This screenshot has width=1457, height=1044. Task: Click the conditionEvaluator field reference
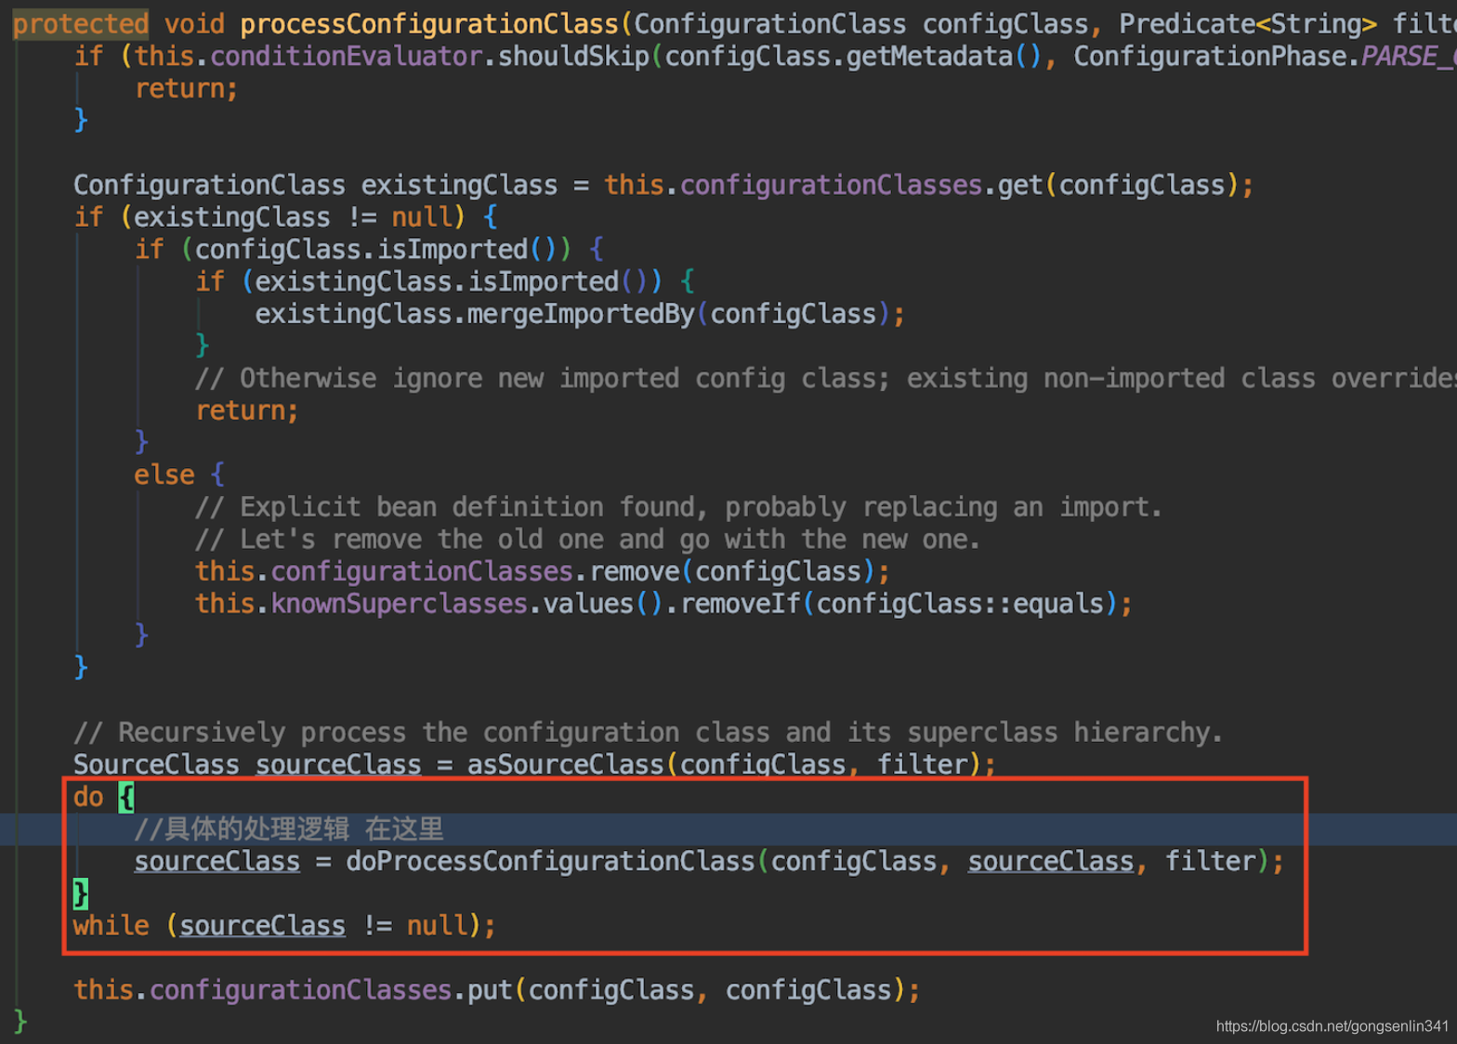346,56
